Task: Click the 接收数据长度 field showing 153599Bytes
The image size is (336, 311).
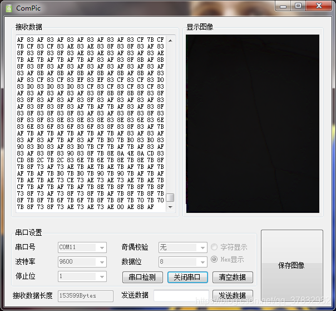Action: click(86, 296)
